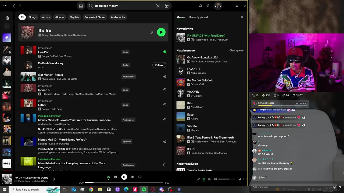Clear queue button

point(236,50)
